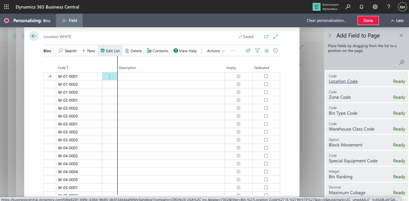Show more options ellipsis in toolbar
409x201 pixels.
(x=233, y=51)
